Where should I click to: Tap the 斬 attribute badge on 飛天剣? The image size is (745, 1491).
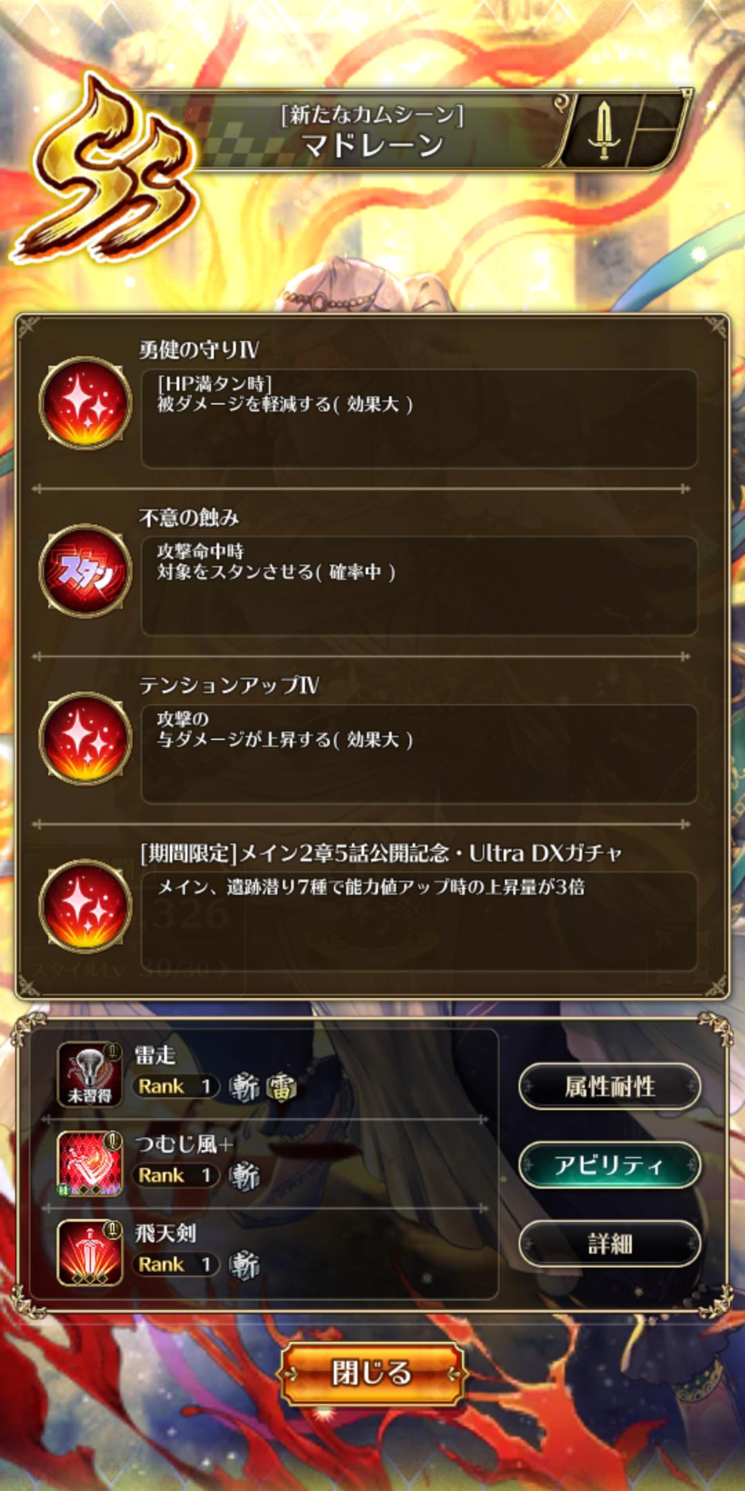point(244,1265)
